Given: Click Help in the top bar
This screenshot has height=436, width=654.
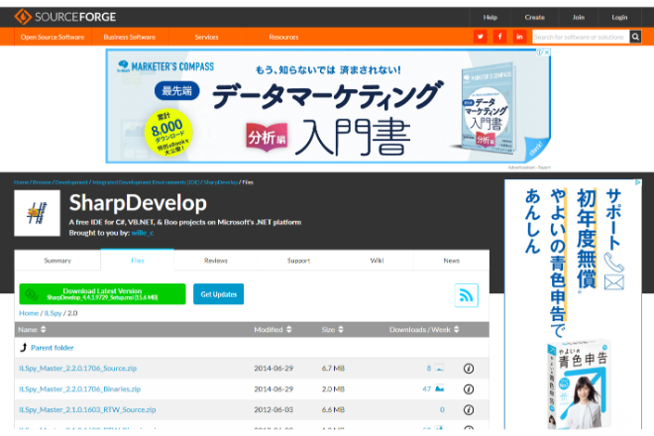Looking at the screenshot, I should click(x=490, y=17).
